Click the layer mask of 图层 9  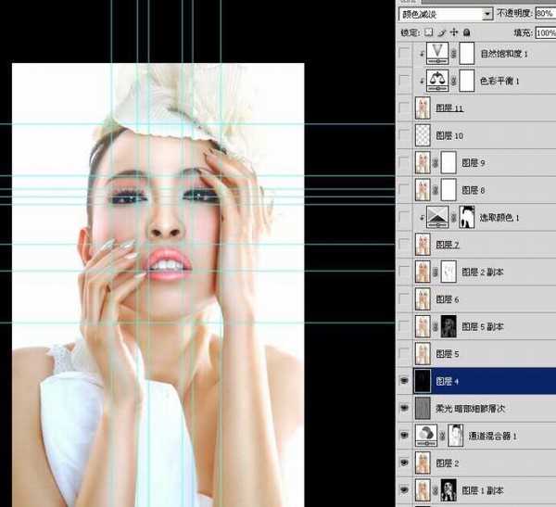point(449,163)
